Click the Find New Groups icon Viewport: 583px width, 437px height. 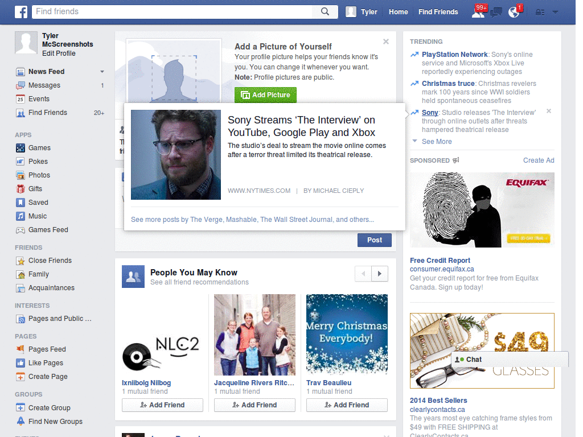20,422
